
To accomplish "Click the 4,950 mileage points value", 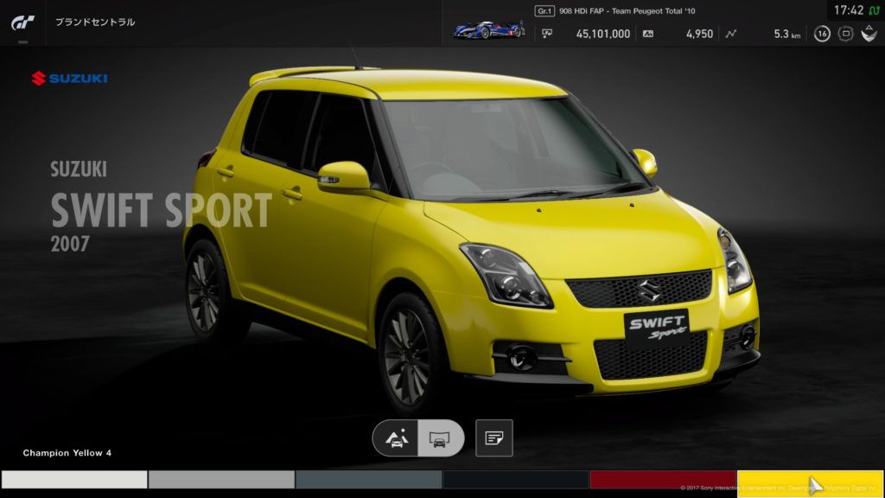I will click(699, 34).
